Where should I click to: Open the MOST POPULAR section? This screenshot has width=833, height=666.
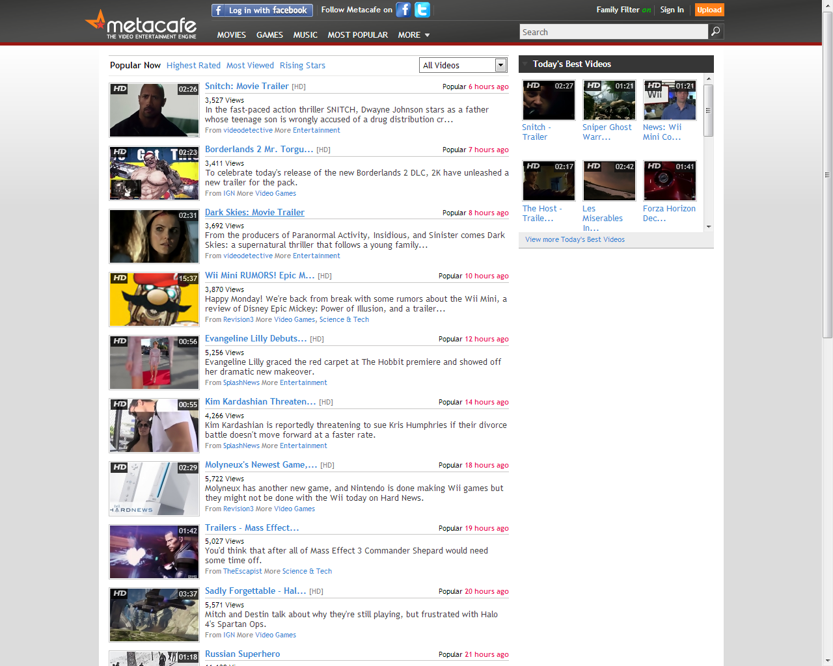358,35
